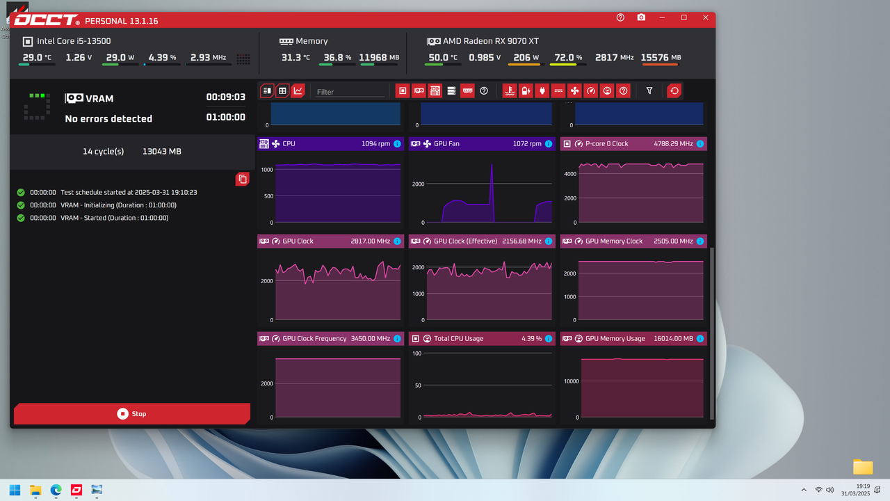Click the Intel Core i5-13500 heading
The image size is (890, 501).
(74, 41)
